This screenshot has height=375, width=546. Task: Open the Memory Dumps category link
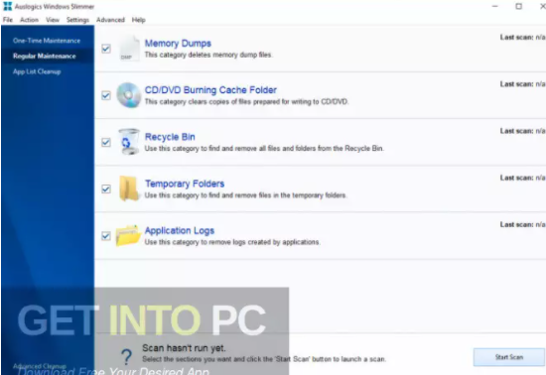point(178,43)
